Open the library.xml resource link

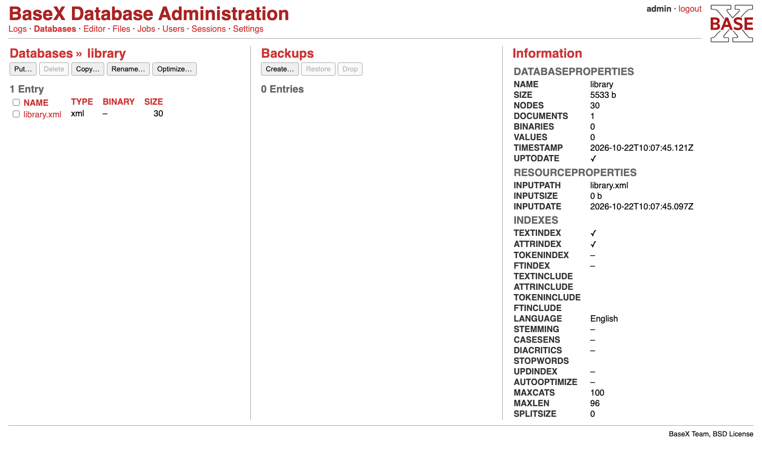click(x=42, y=114)
